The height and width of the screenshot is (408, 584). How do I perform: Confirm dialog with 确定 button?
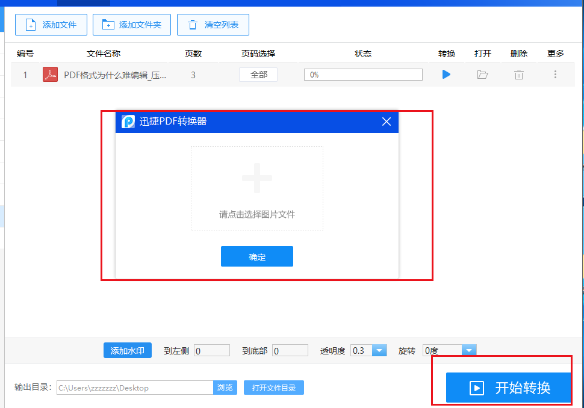pyautogui.click(x=257, y=256)
